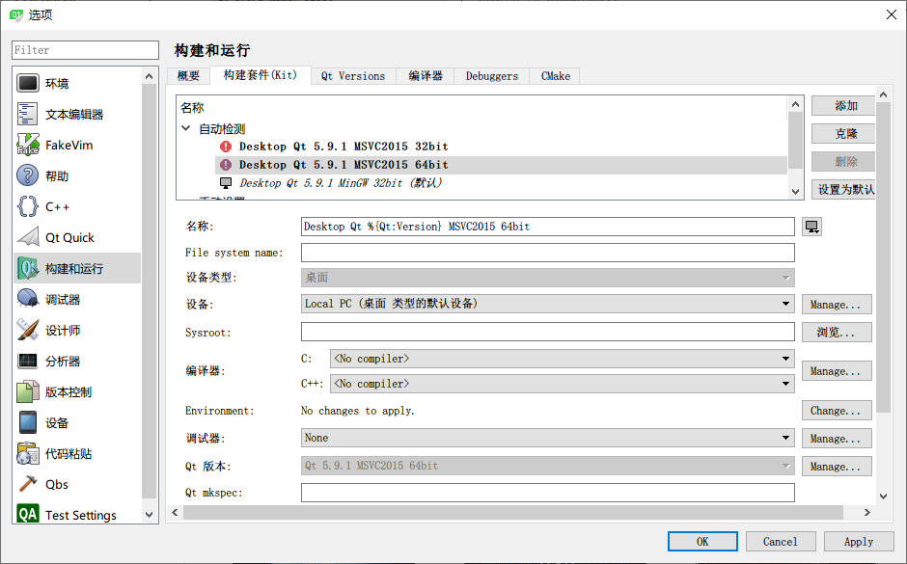The width and height of the screenshot is (907, 564).
Task: Click the horizontal scrollbar of kit settings
Action: point(513,512)
